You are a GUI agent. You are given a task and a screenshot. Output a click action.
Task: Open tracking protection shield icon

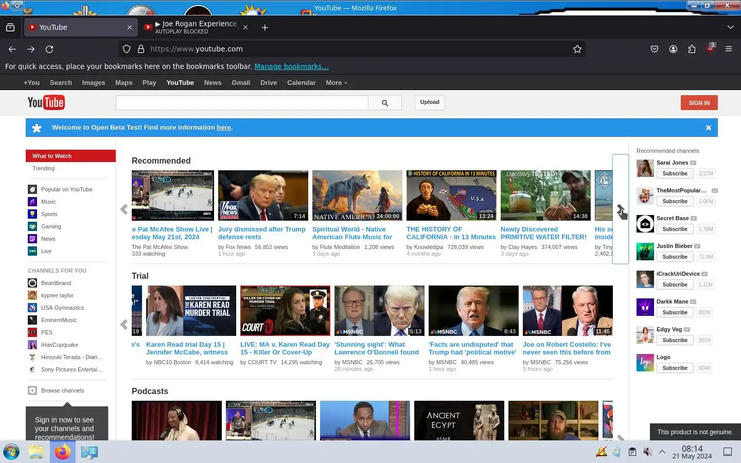(x=127, y=49)
